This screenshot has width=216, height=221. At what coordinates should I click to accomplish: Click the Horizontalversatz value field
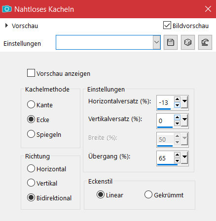pos(165,102)
